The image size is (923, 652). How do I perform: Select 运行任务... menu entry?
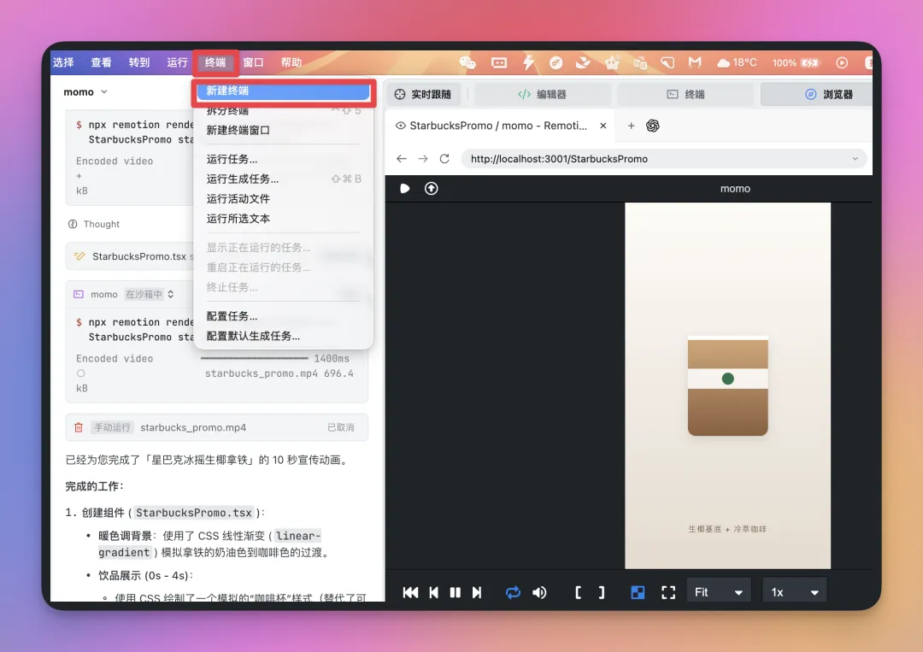tap(284, 160)
